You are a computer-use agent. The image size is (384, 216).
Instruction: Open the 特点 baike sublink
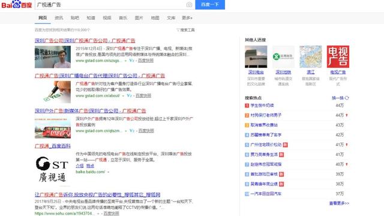(x=90, y=166)
